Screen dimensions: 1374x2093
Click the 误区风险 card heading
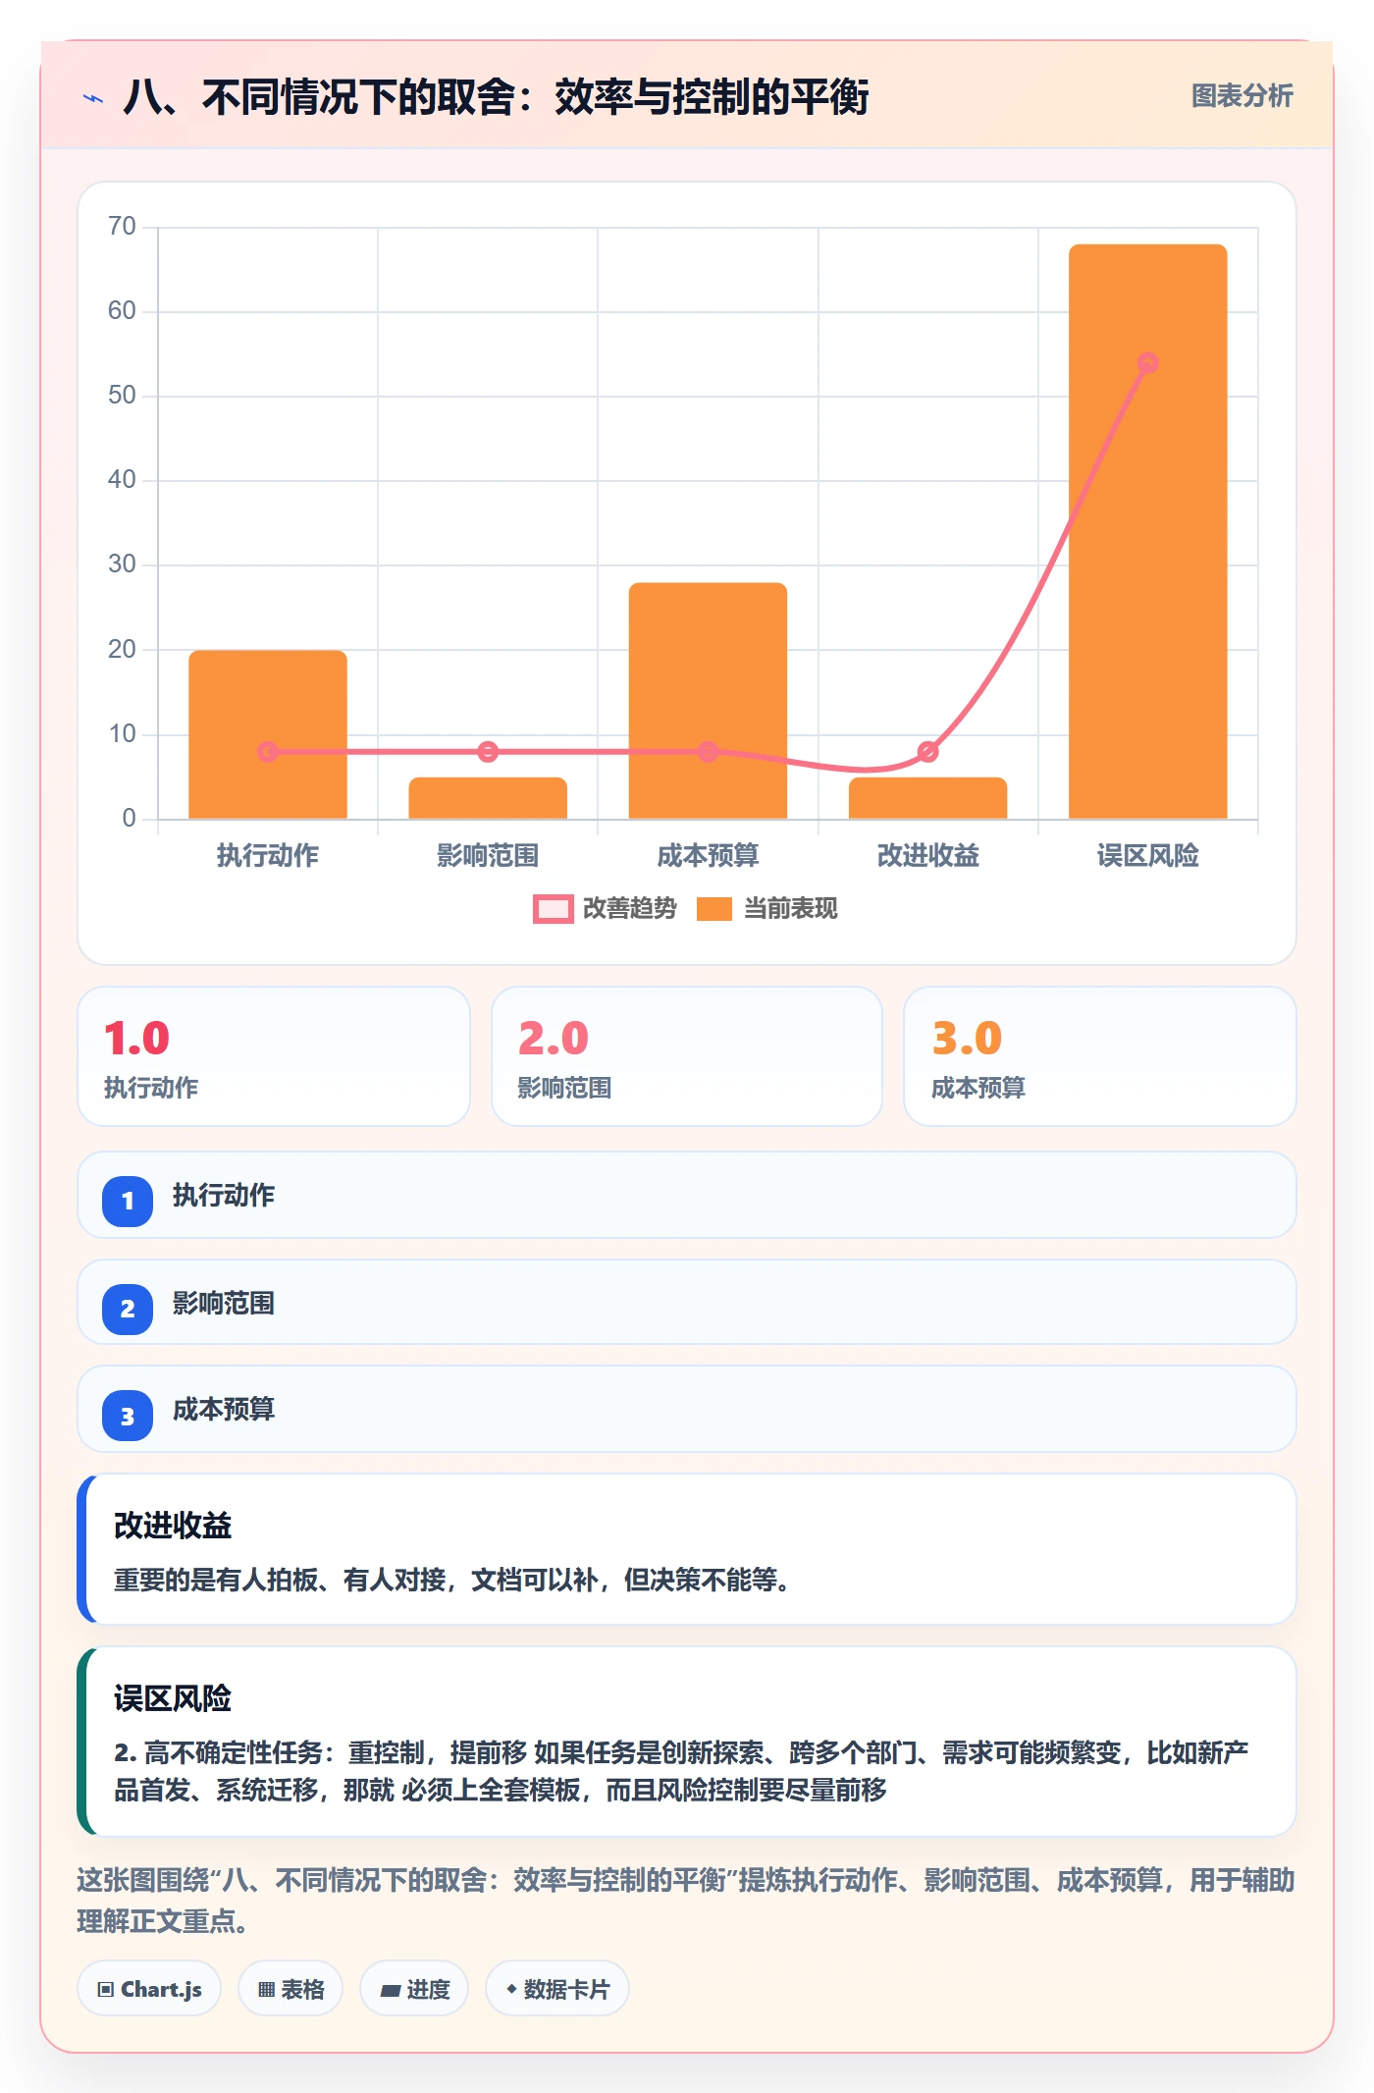173,1698
